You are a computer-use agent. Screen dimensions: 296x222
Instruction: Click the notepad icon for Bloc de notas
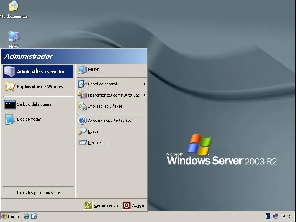coord(10,119)
